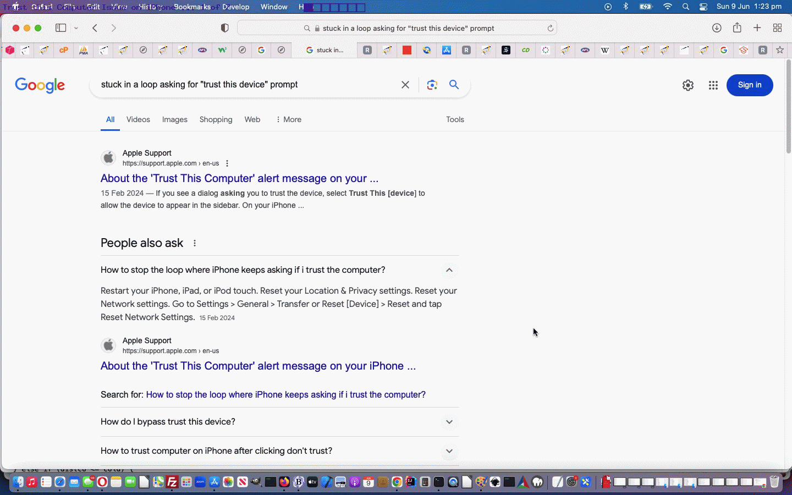Switch to the PMA favicon tab
Viewport: 792px width, 495px height.
84,50
